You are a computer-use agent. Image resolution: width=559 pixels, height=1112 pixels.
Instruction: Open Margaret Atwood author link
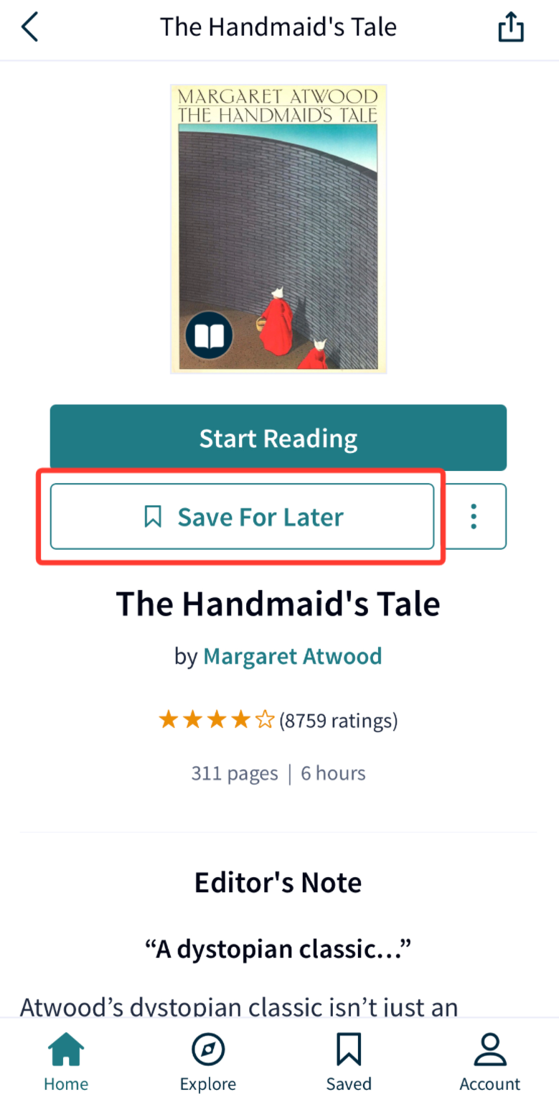click(x=293, y=655)
